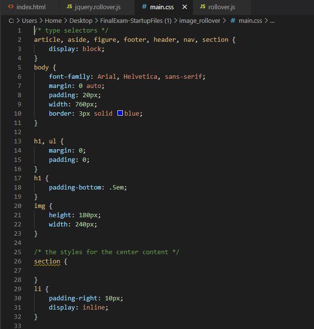Click the underlined 'section' selector on line 26
Screen dimensions: 314x329
coord(47,261)
